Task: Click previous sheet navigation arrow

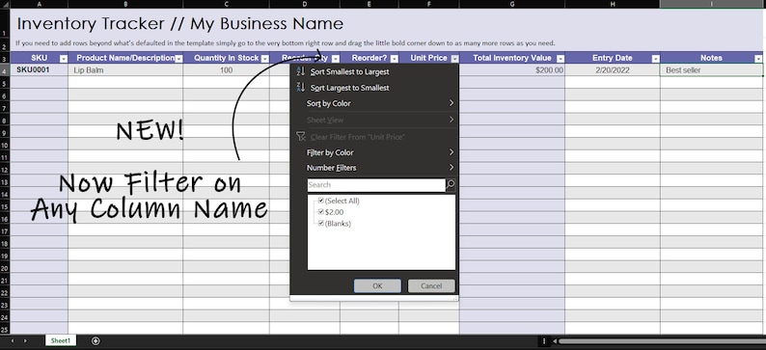Action: (x=13, y=340)
